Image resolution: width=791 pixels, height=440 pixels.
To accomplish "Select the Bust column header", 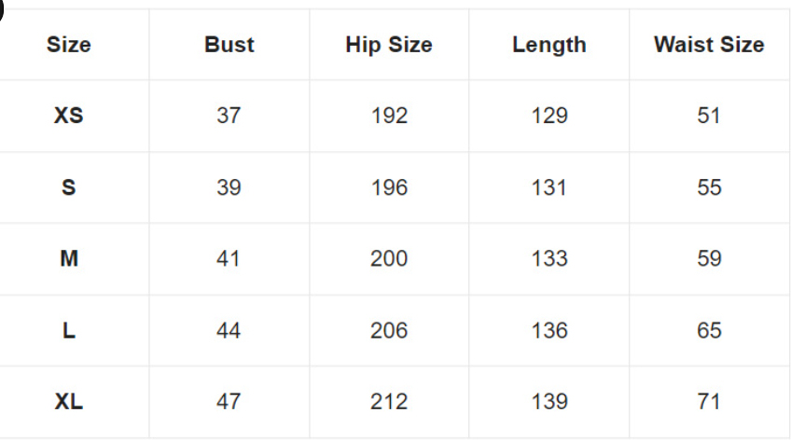I will click(x=229, y=45).
